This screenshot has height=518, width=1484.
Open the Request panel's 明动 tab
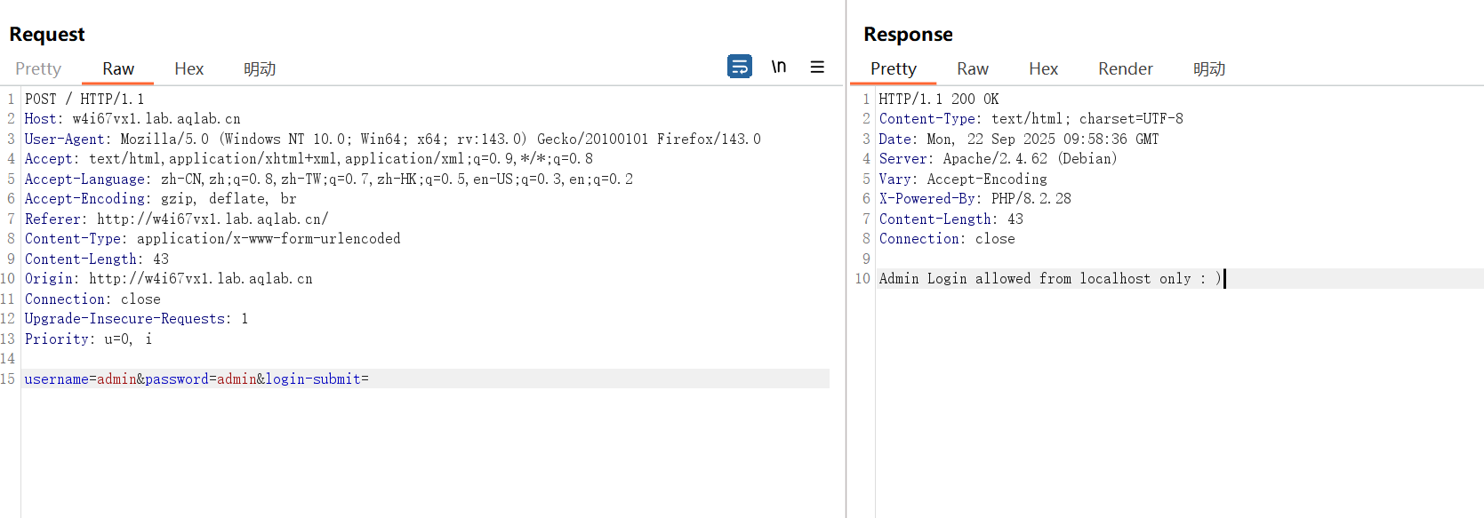[260, 68]
